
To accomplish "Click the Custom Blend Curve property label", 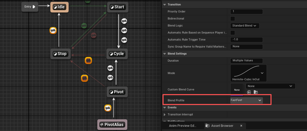I will tap(181, 89).
